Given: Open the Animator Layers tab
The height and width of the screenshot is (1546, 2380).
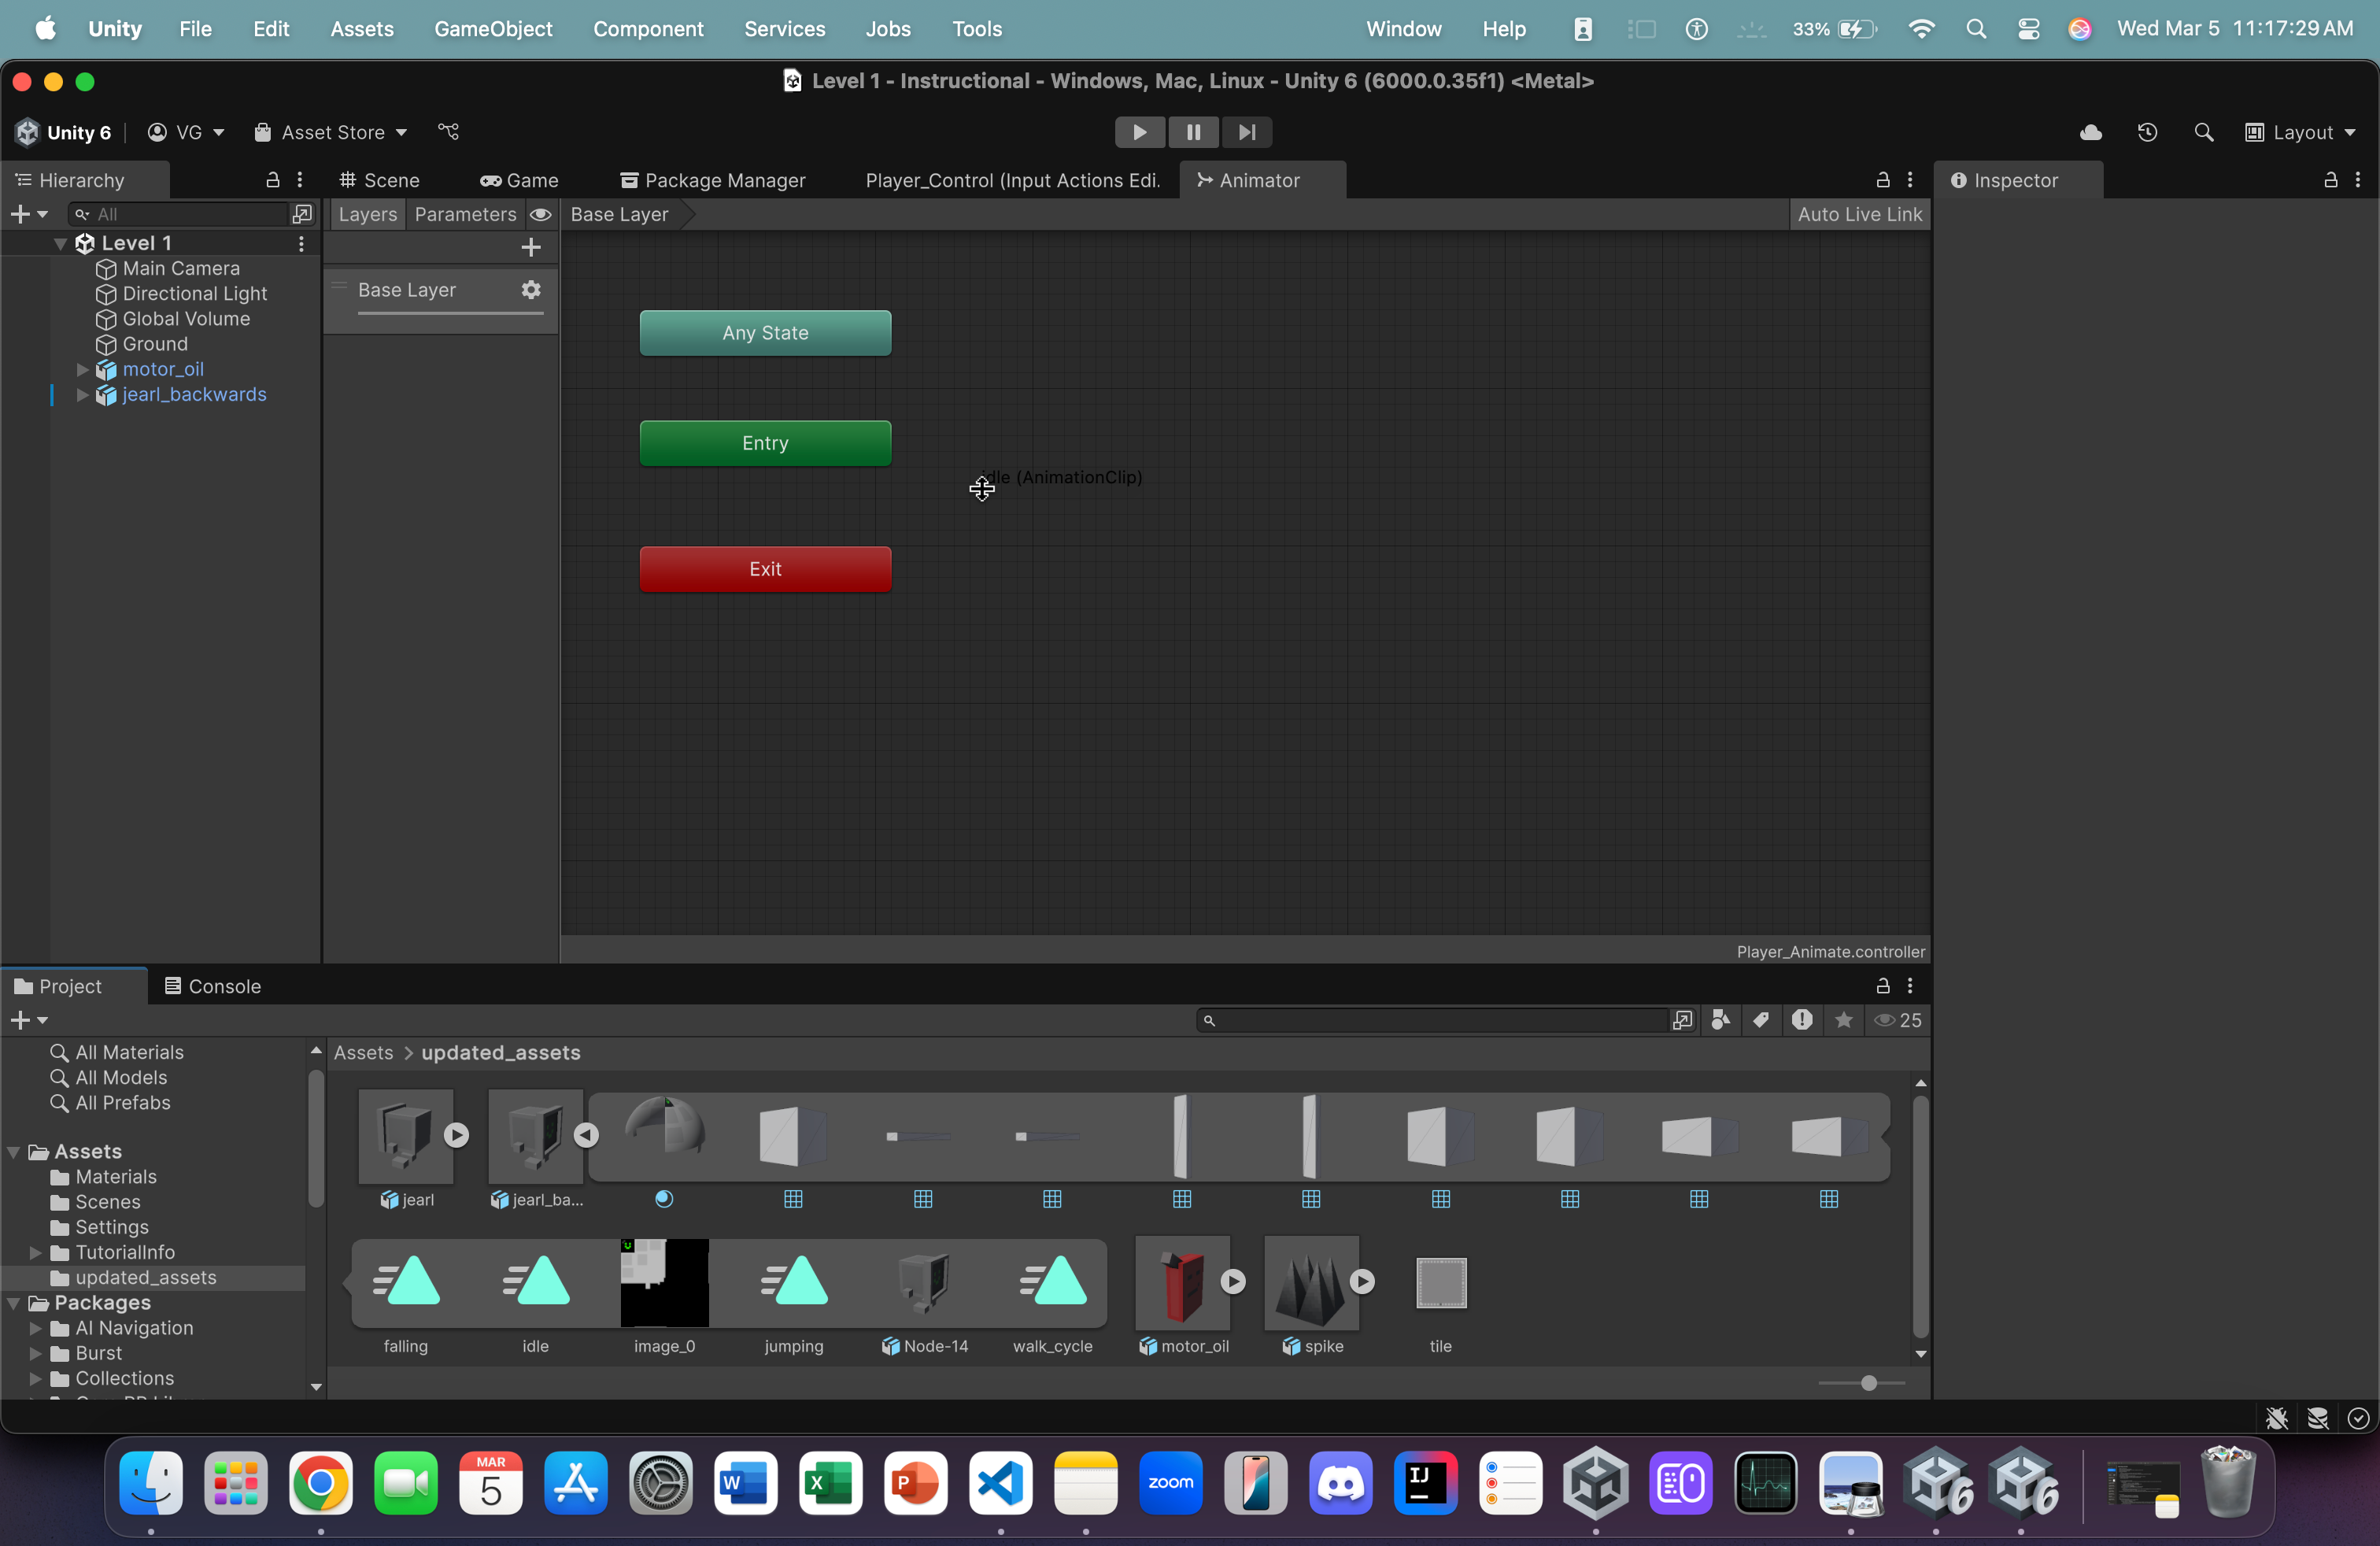Looking at the screenshot, I should (x=367, y=214).
